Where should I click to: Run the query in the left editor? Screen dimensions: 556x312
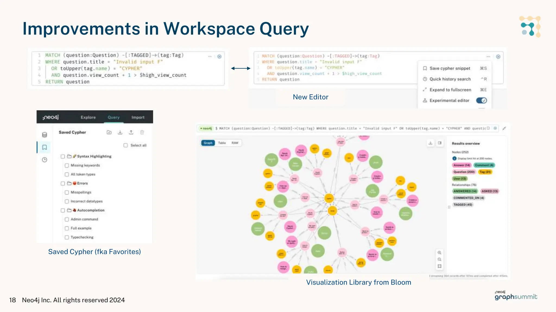pyautogui.click(x=219, y=56)
